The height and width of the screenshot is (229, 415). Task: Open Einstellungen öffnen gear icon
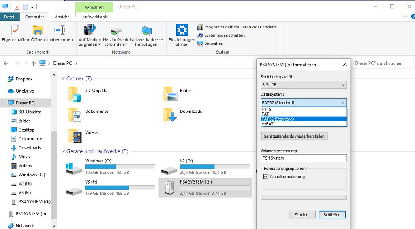click(182, 30)
